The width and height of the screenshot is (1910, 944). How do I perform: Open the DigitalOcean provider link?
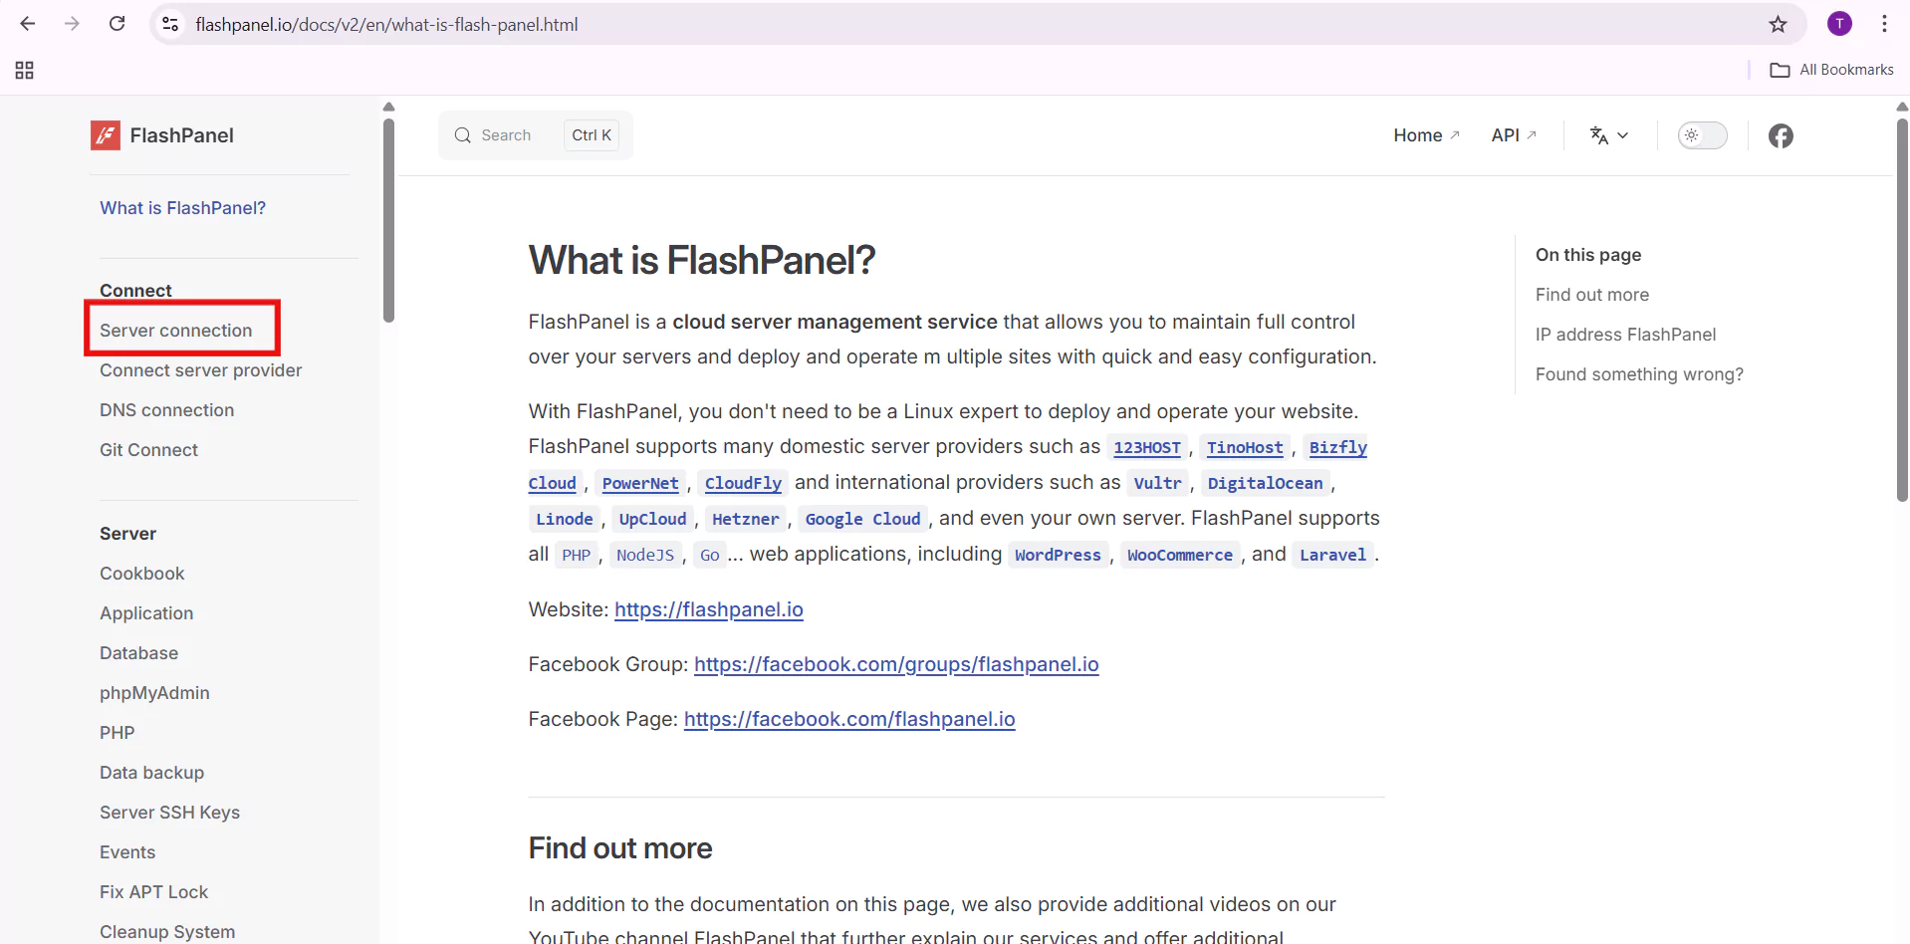click(x=1265, y=483)
